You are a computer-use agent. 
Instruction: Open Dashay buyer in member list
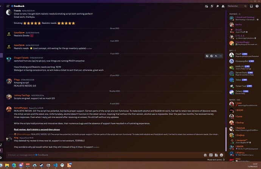(244, 123)
